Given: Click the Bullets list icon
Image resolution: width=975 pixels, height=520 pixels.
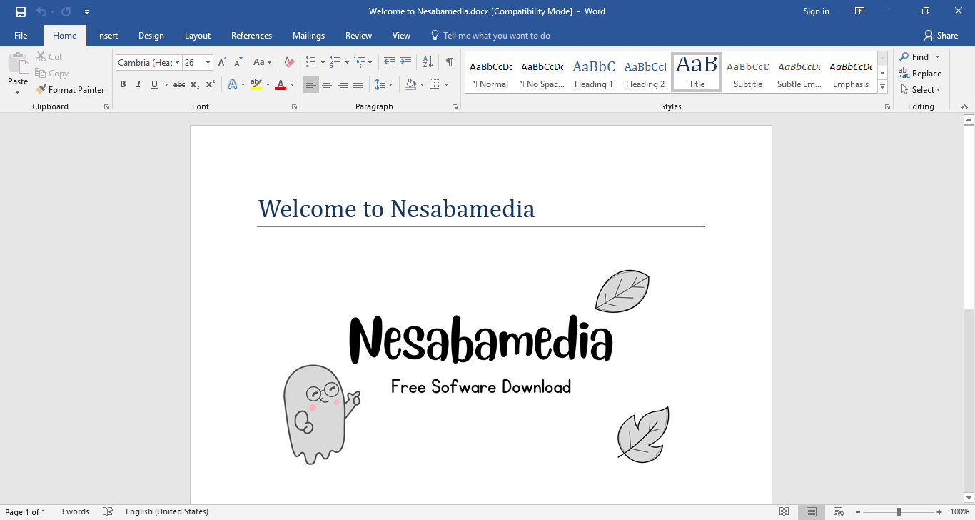Looking at the screenshot, I should [x=310, y=63].
